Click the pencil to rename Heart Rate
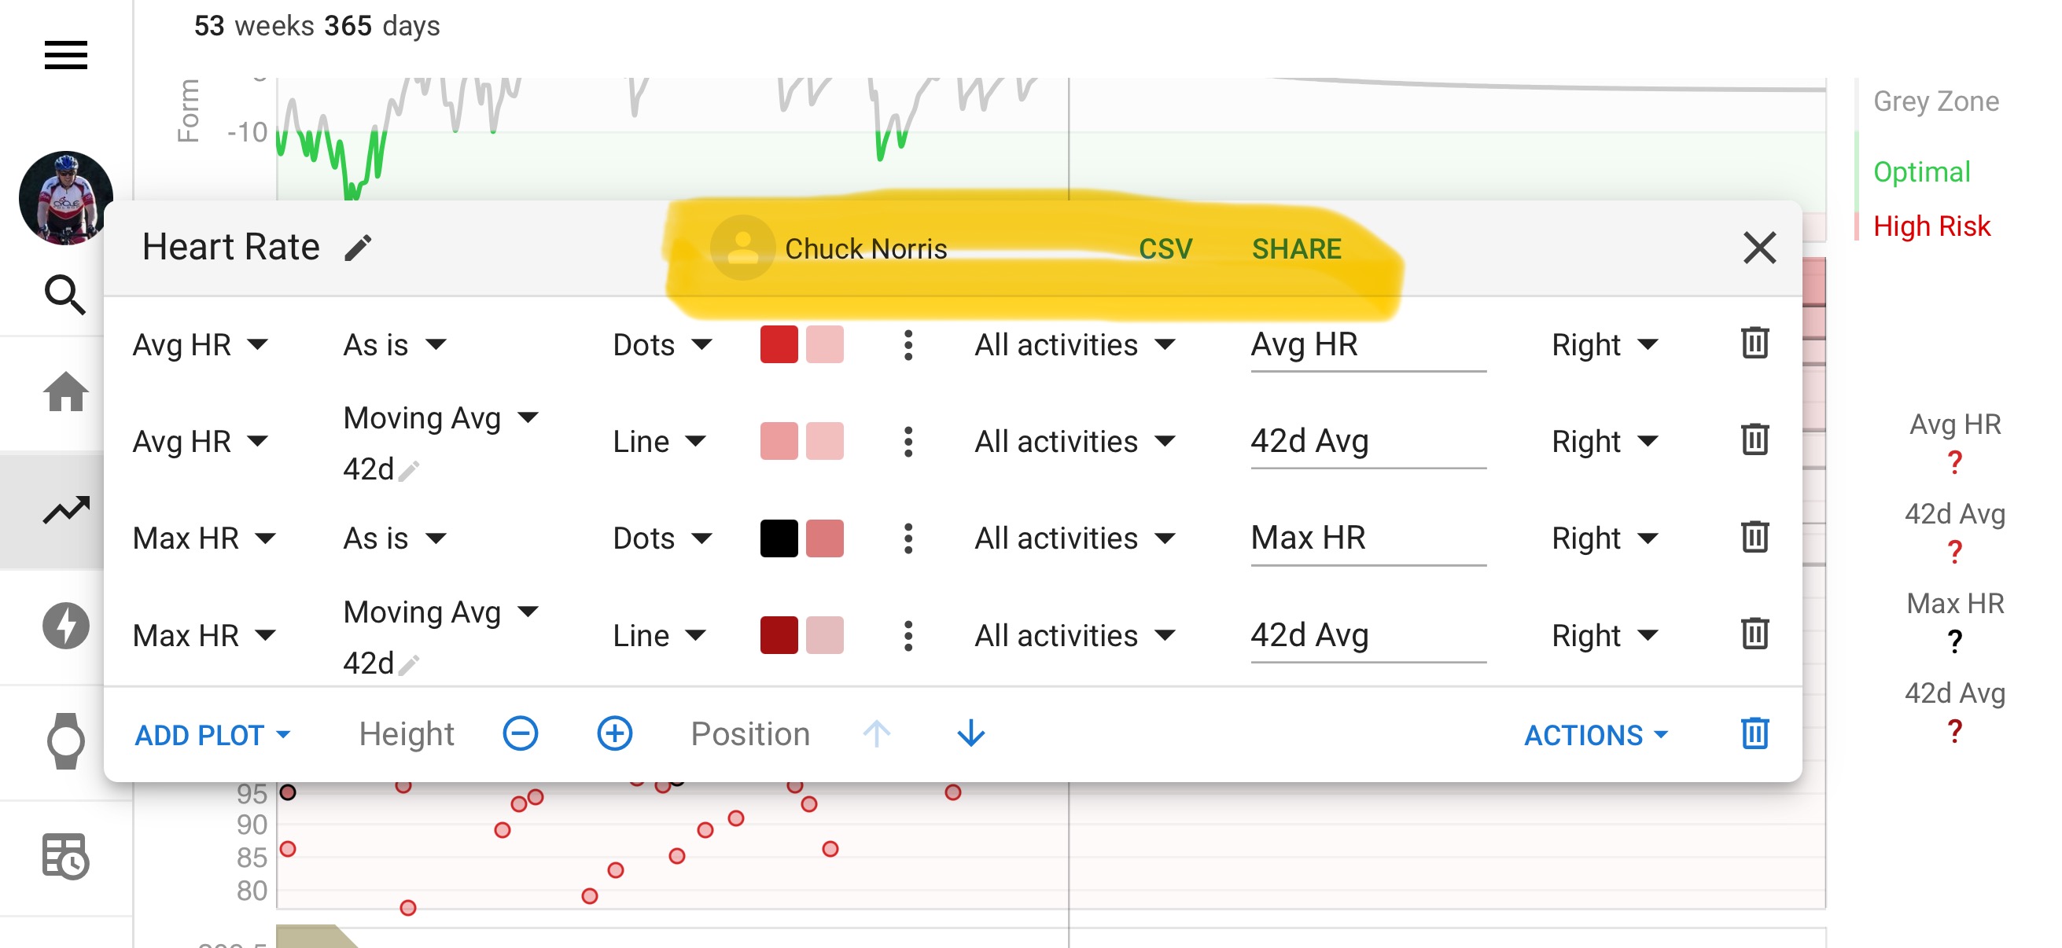Screen dimensions: 2062x948 [358, 248]
